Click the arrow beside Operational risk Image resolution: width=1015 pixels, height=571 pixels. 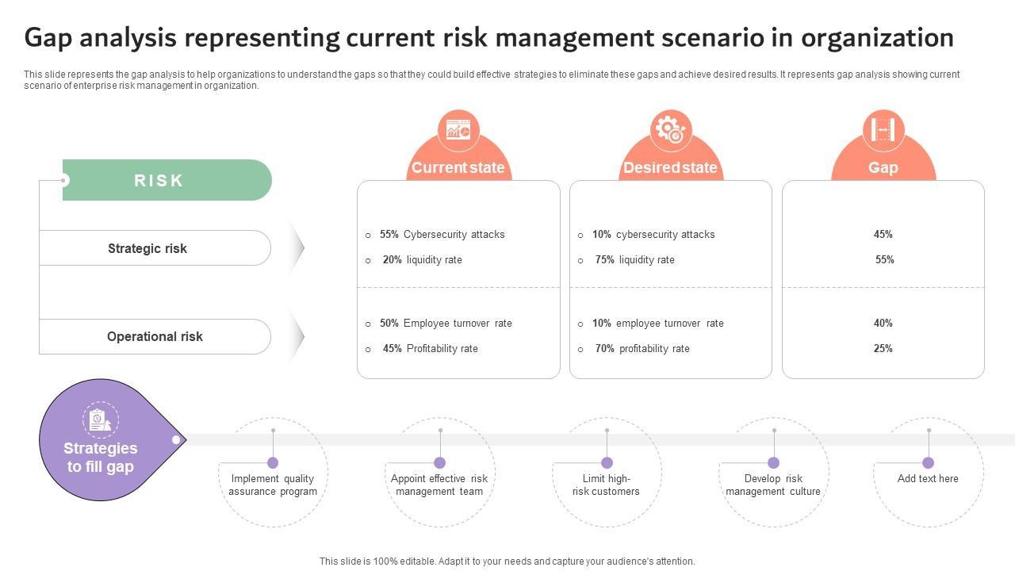point(297,337)
